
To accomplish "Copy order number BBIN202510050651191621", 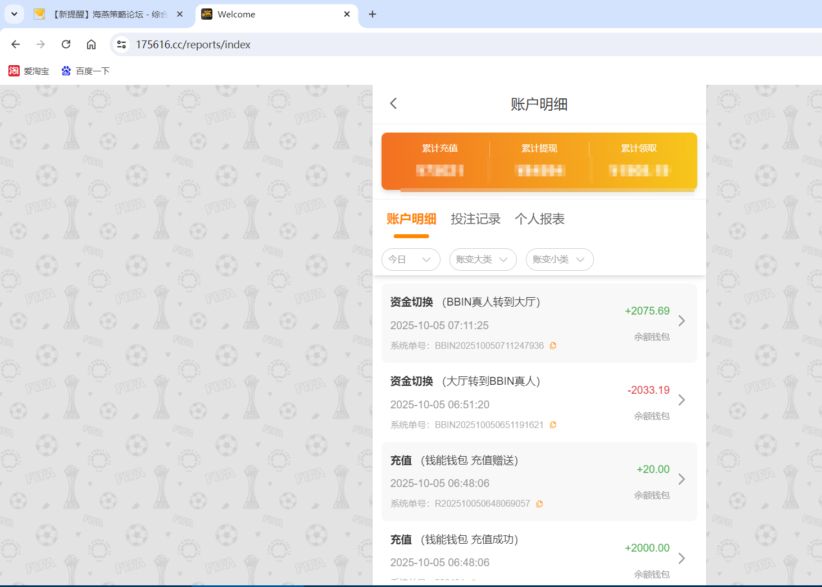I will click(x=553, y=425).
